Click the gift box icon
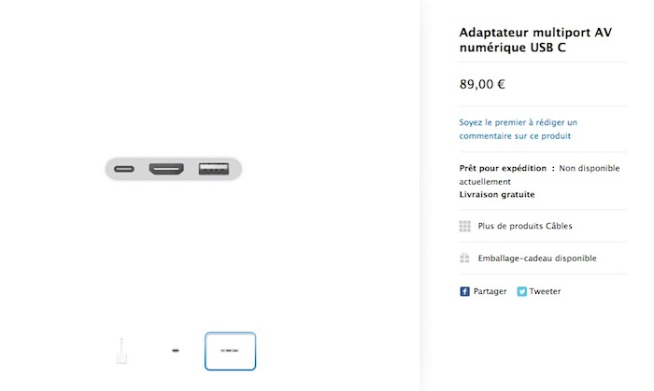 point(464,258)
